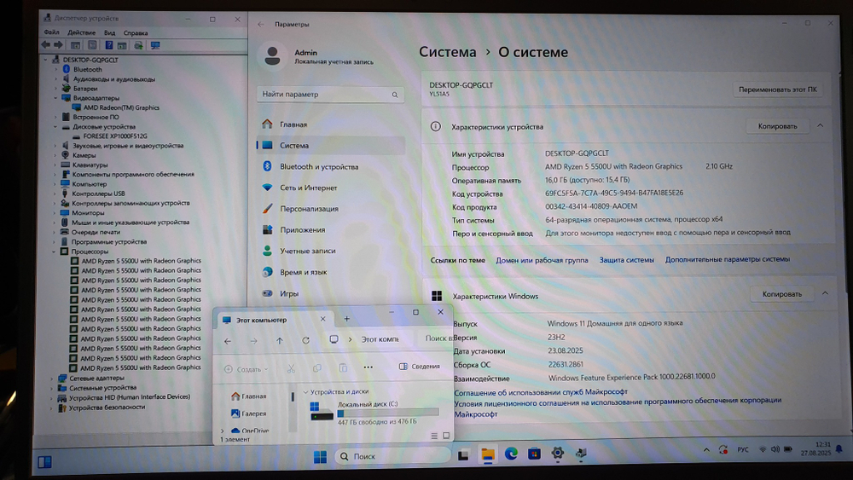Click the up arrow in Explorer navigation

pyautogui.click(x=280, y=341)
